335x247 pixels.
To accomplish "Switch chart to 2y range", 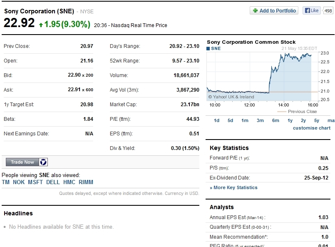I will point(303,121).
